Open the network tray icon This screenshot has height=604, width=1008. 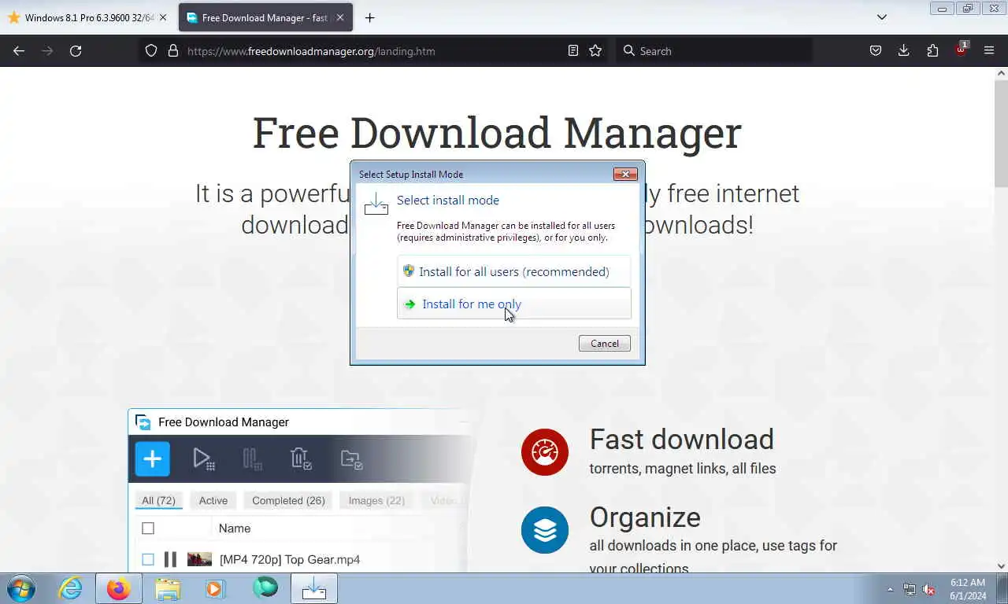click(x=910, y=589)
